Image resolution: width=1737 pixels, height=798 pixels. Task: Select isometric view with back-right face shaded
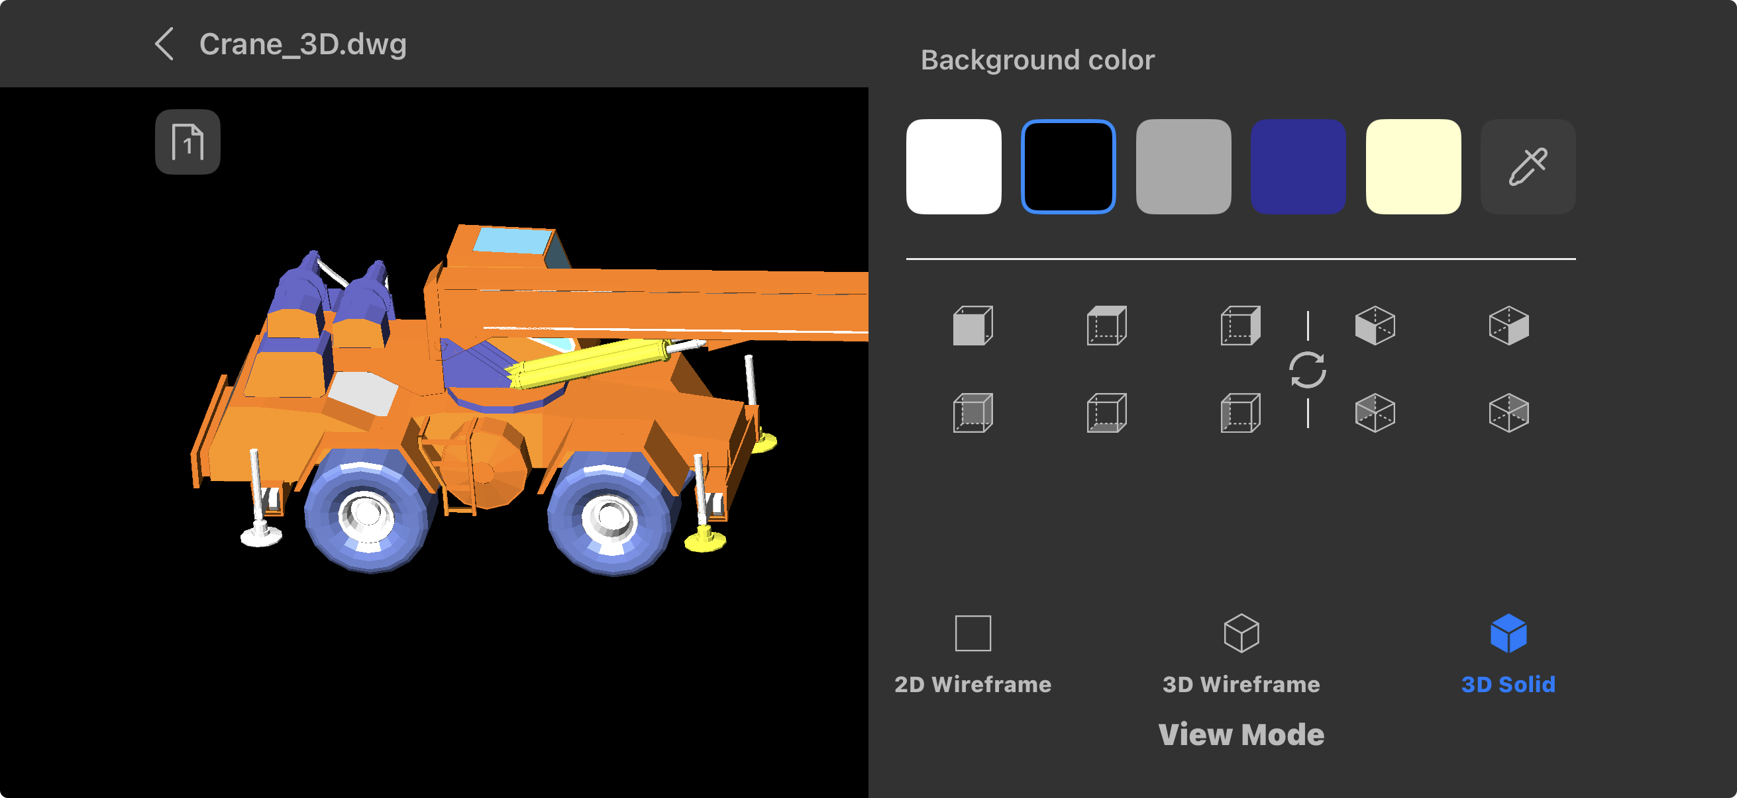coord(1508,413)
